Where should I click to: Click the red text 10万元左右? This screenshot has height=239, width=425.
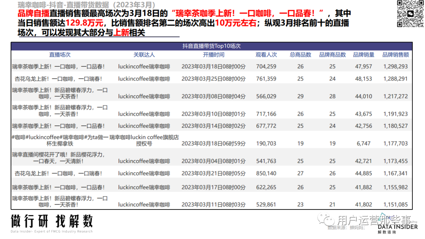point(236,23)
